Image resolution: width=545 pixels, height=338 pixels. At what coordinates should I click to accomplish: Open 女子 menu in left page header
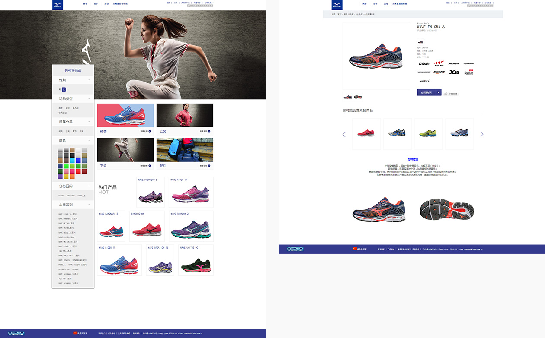click(96, 3)
